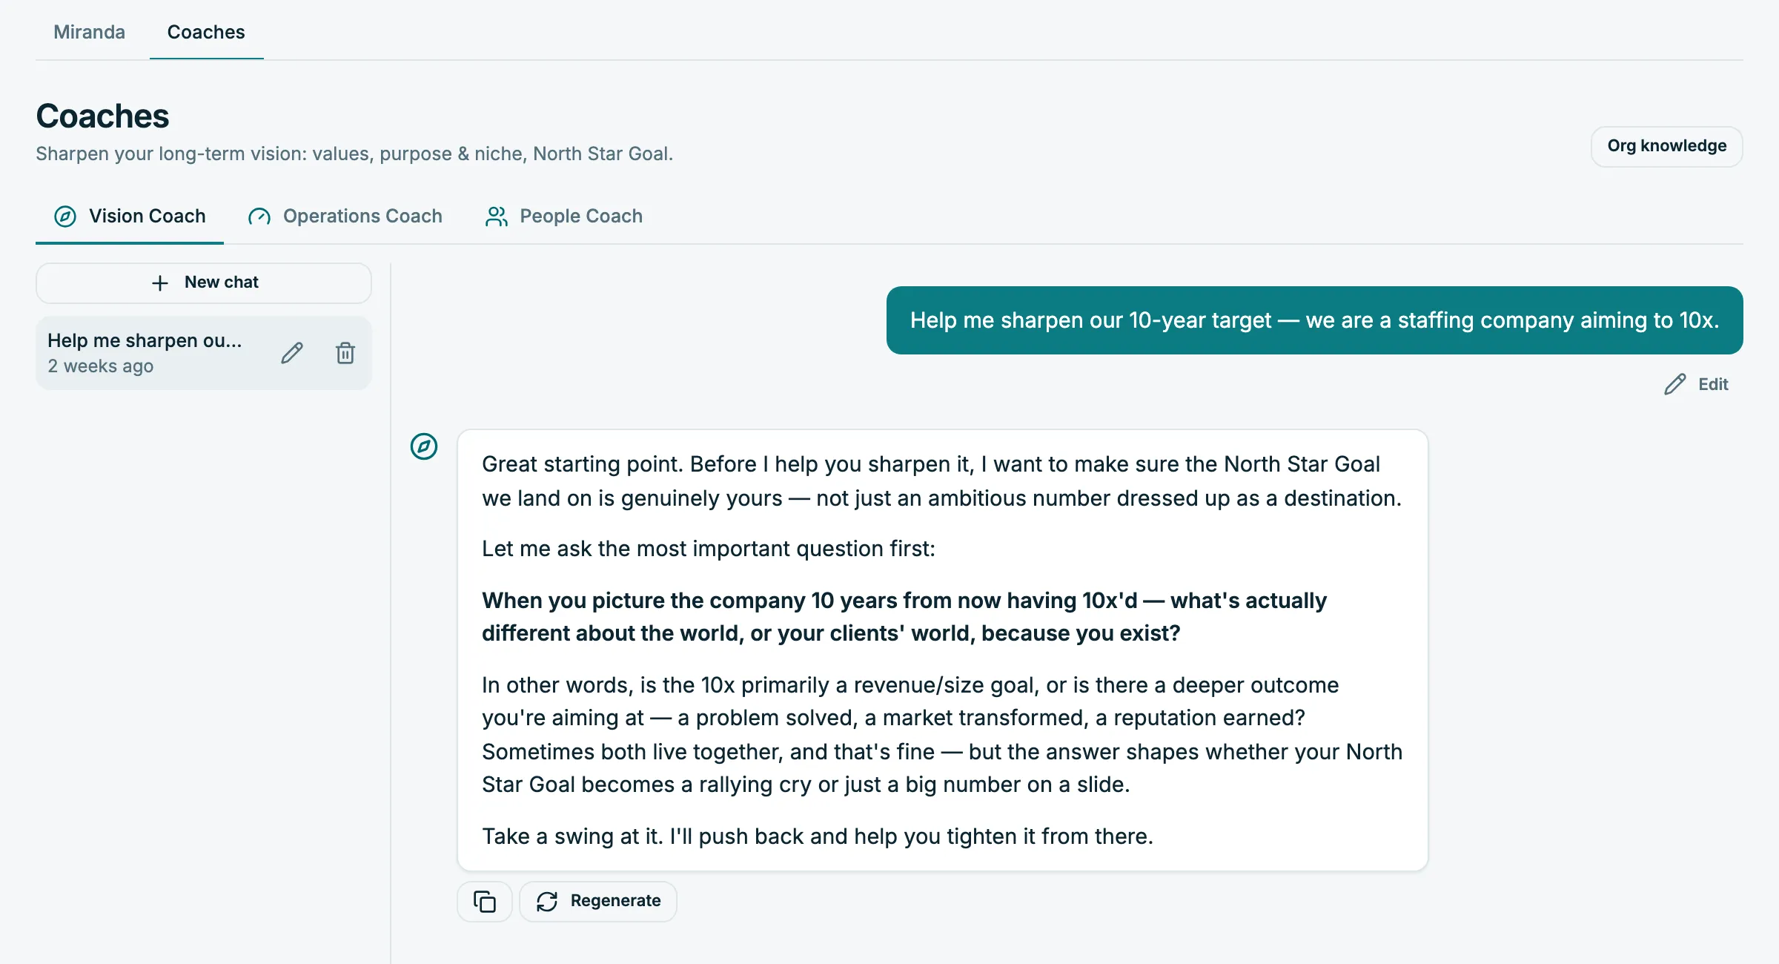This screenshot has width=1779, height=964.
Task: Start a New chat
Action: (x=204, y=283)
